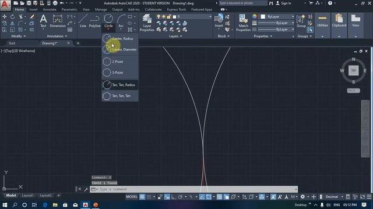Choose 2-Point circle option
Screen dimensions: 373x209
click(x=120, y=62)
